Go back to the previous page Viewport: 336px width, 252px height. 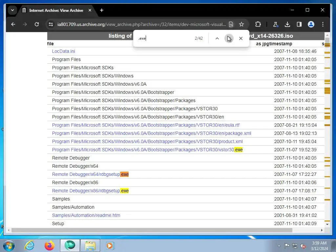(13, 24)
